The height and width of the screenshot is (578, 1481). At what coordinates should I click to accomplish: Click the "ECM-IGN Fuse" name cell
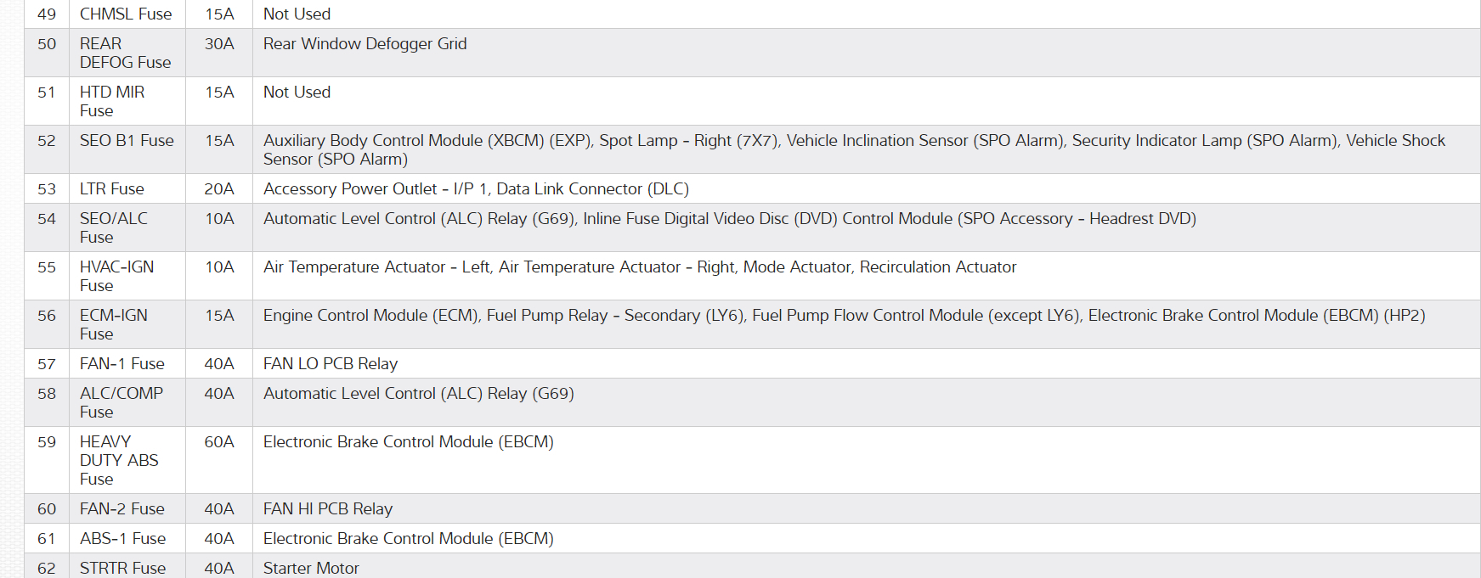coord(114,324)
